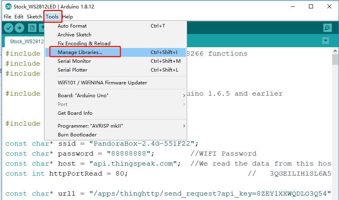Click Archive Sketch menu entry
This screenshot has width=339, height=200.
(75, 35)
